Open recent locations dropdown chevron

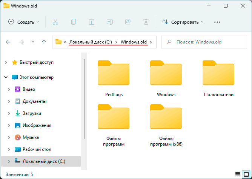33,42
